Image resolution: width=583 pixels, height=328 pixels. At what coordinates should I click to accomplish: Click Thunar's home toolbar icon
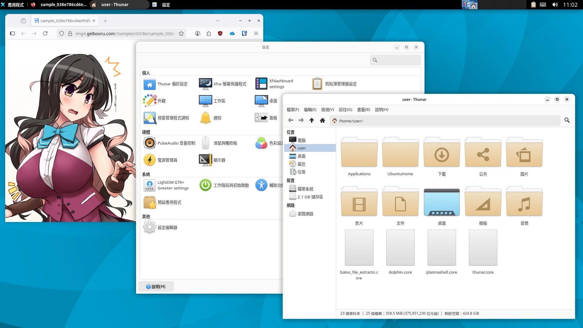point(322,120)
